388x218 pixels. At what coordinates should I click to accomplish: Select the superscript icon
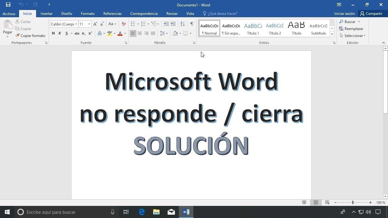tap(90, 33)
